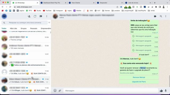The height and width of the screenshot is (95, 170).
Task: Open the bestPlayflix bookmark folder
Action: (141, 11)
